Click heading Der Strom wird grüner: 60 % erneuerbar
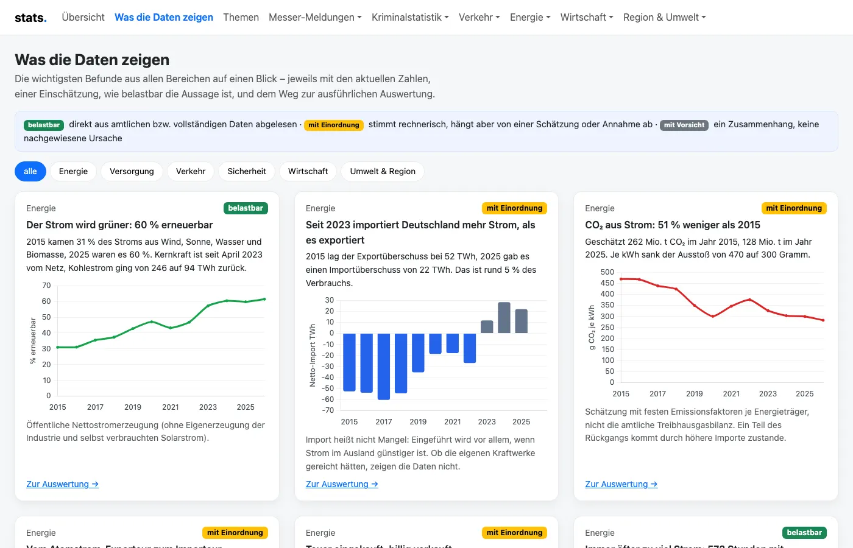 tap(119, 225)
